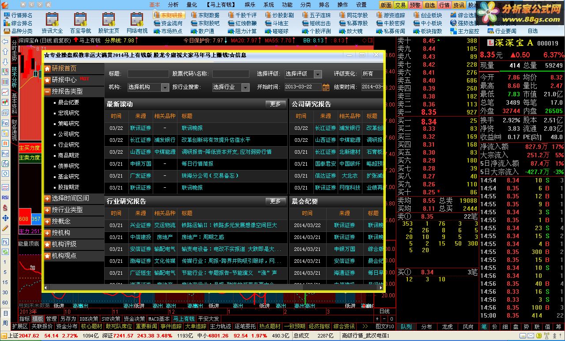The height and width of the screenshot is (341, 565).
Task: Open the 娱乐 menu
Action: pyautogui.click(x=250, y=5)
